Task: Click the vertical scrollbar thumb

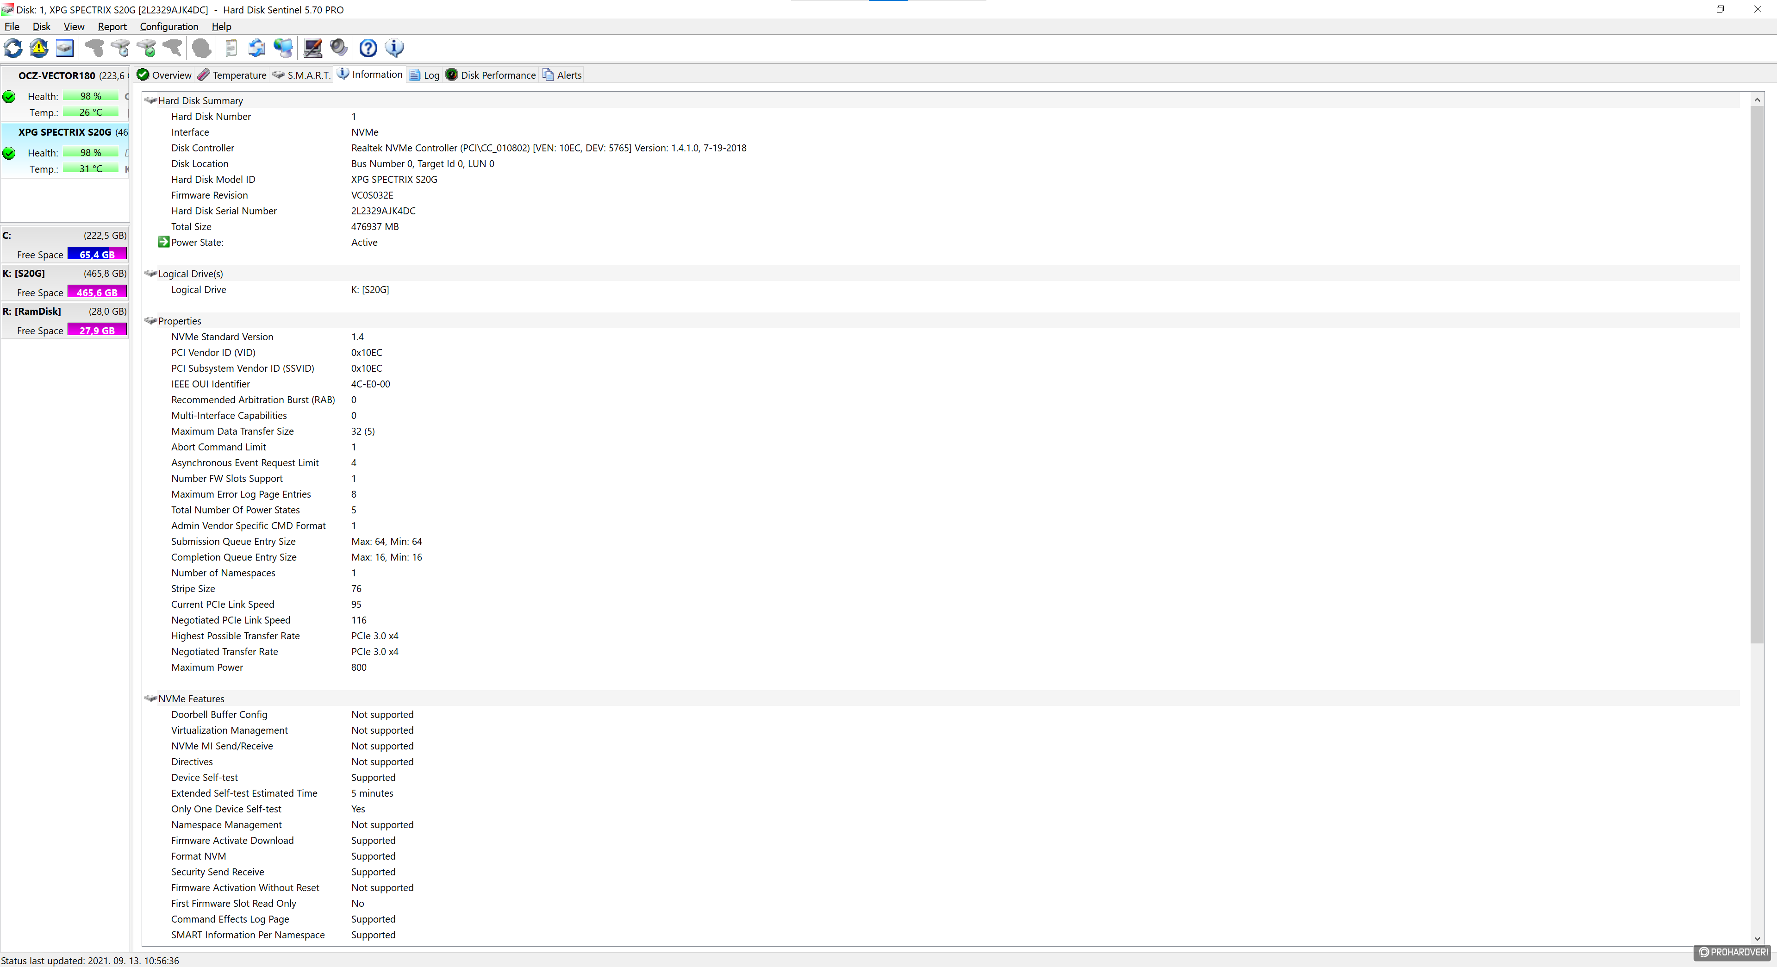Action: point(1757,375)
